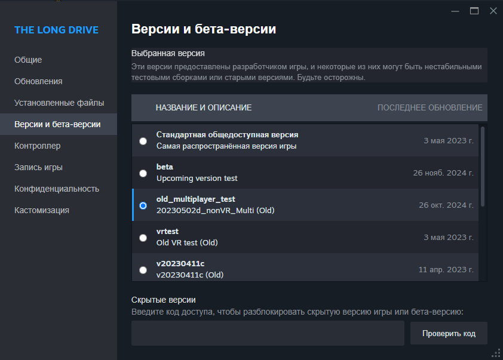503x360 pixels.
Task: Choose the vrtest radio option
Action: click(143, 238)
